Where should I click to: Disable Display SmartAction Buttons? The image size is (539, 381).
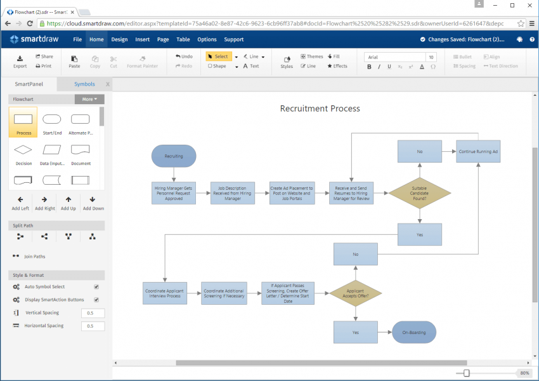96,299
